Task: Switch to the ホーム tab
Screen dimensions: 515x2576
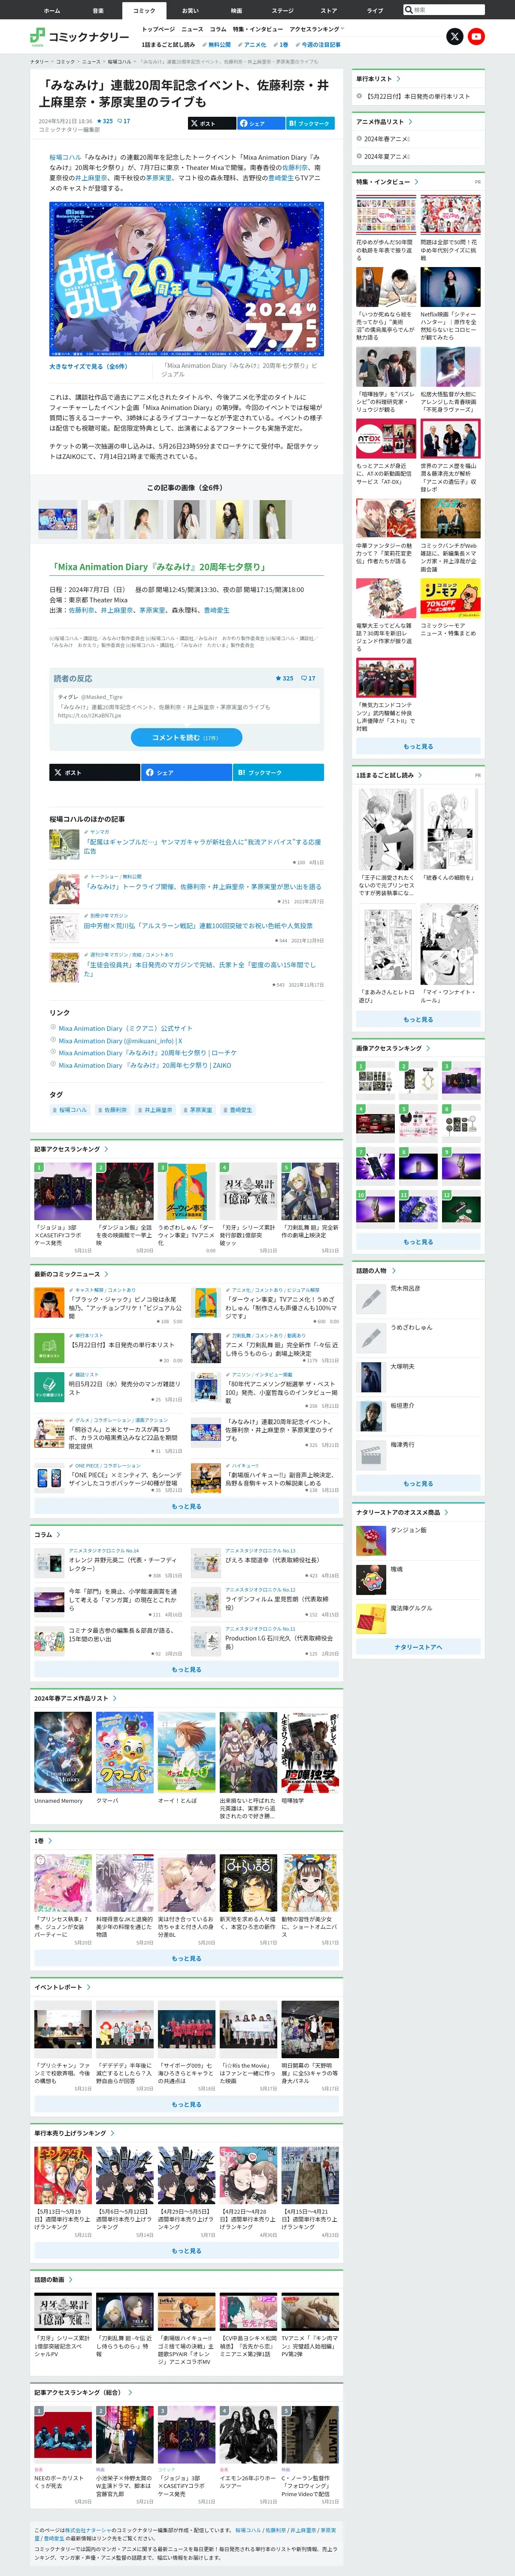Action: tap(52, 10)
